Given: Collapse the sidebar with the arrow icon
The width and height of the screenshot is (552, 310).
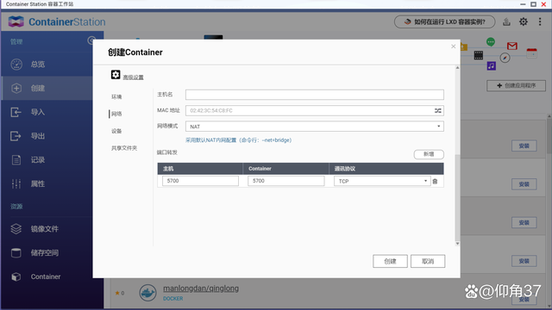Looking at the screenshot, I should click(91, 40).
